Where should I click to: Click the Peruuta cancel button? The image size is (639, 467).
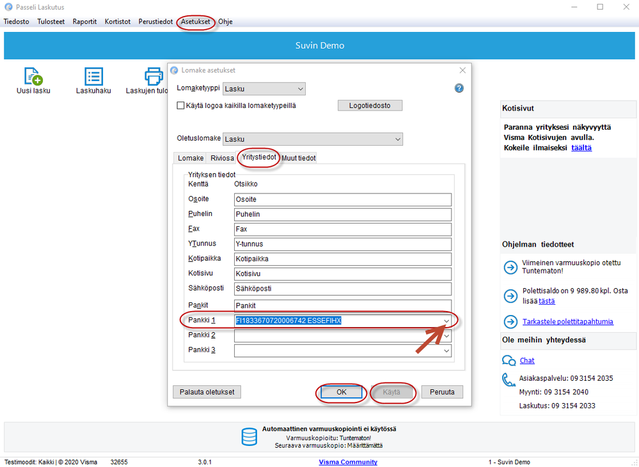[x=442, y=392]
